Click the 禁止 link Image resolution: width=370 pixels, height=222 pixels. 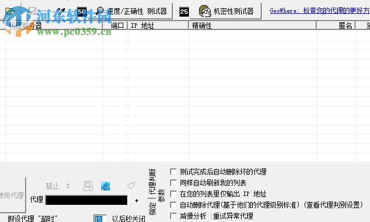point(52,186)
